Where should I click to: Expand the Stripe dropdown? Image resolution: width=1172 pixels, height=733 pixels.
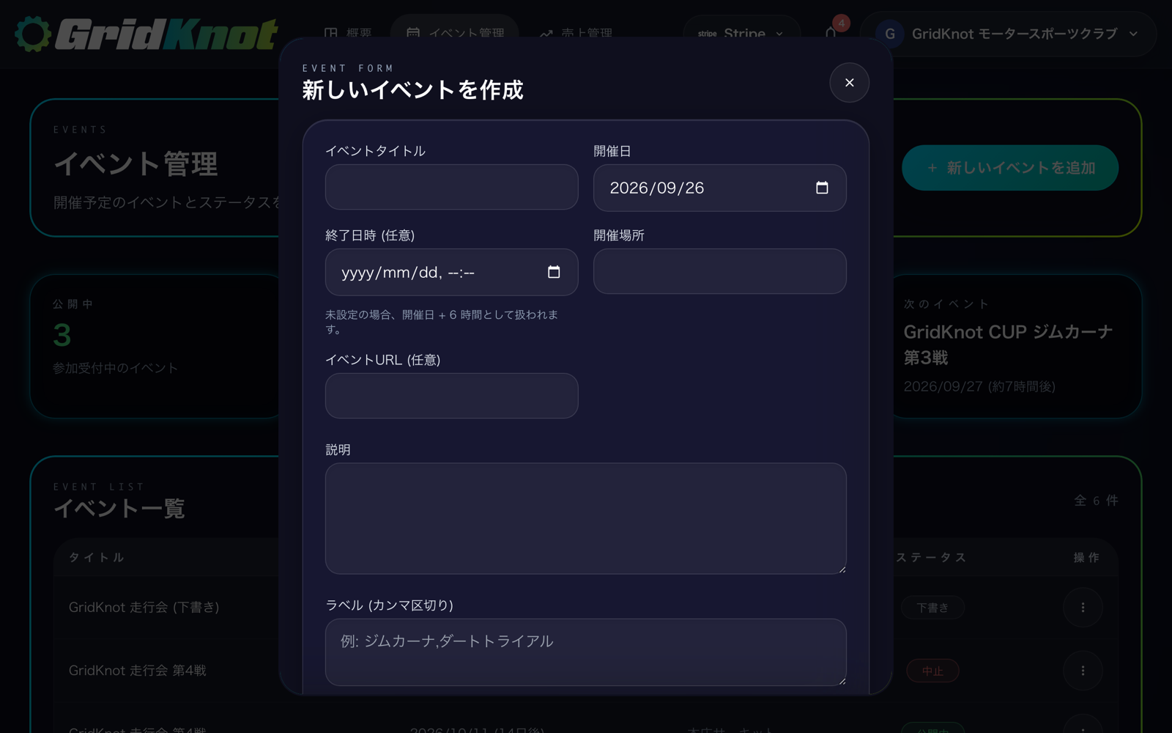741,33
